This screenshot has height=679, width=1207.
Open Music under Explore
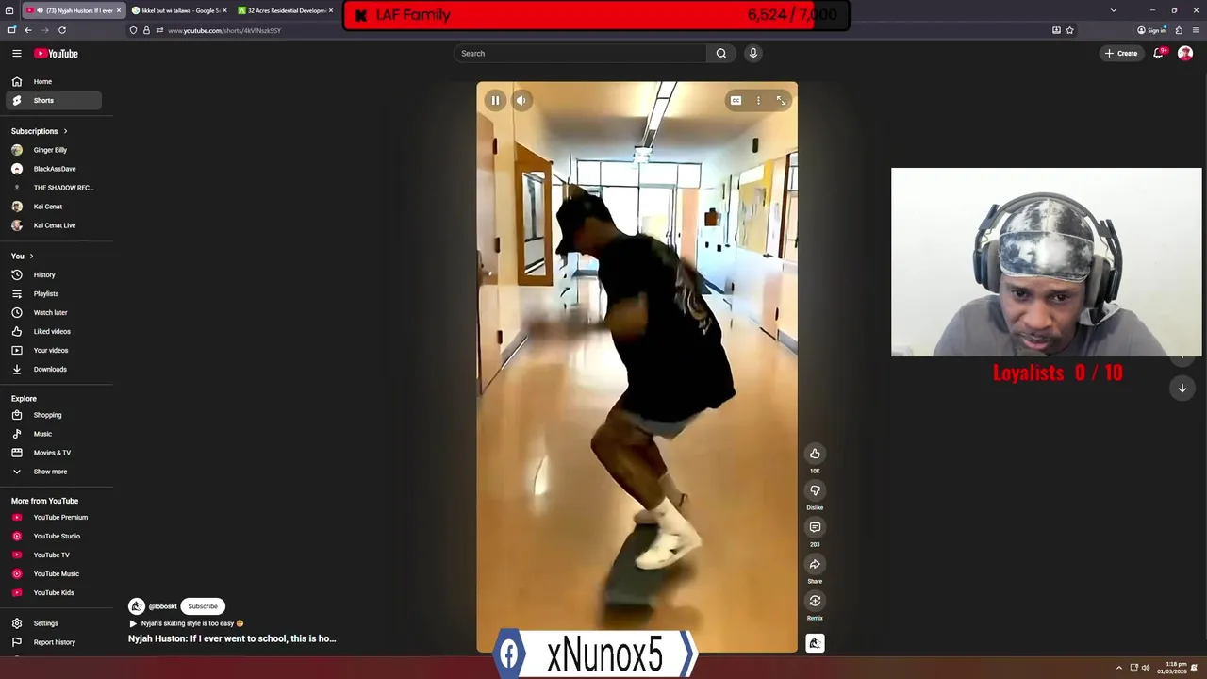tap(54, 434)
